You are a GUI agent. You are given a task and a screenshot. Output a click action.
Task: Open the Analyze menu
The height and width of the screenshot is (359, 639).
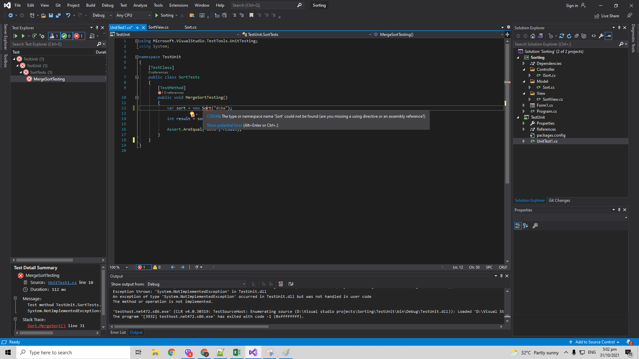[x=140, y=5]
